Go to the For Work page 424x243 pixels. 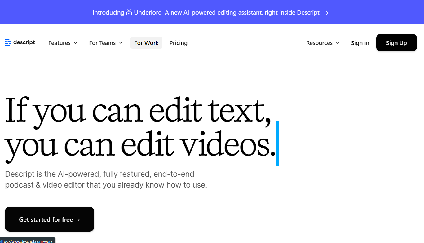pos(146,43)
